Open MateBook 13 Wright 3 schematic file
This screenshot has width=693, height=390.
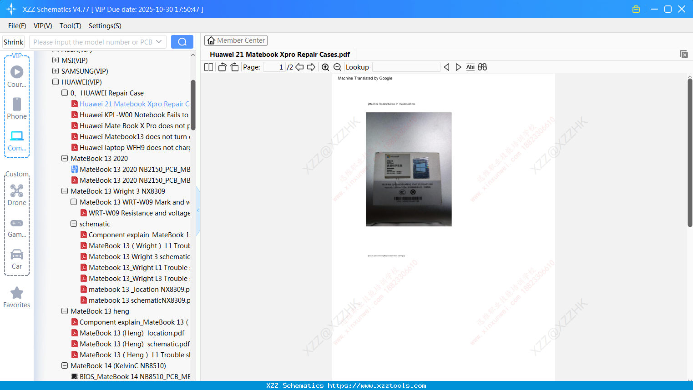pos(136,257)
